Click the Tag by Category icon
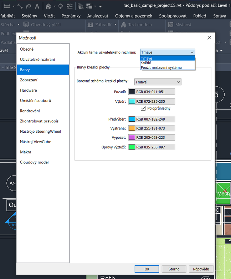The image size is (231, 279). tap(29, 6)
